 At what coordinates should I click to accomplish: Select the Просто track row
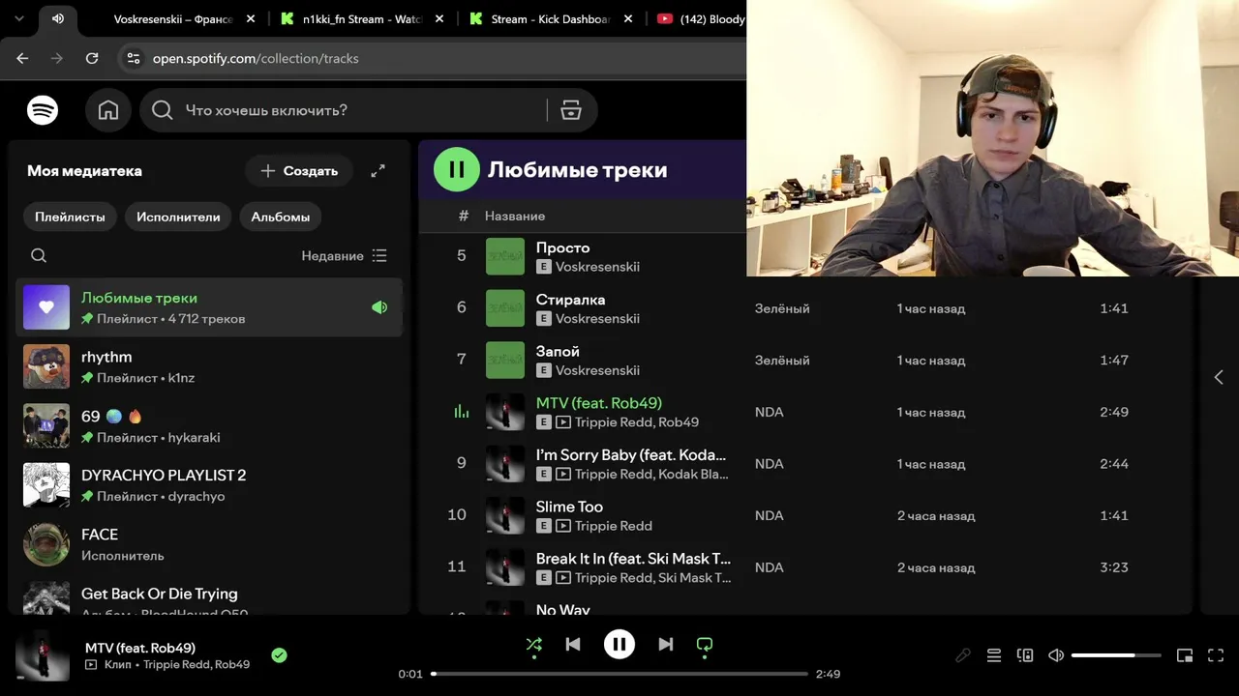tap(805, 256)
